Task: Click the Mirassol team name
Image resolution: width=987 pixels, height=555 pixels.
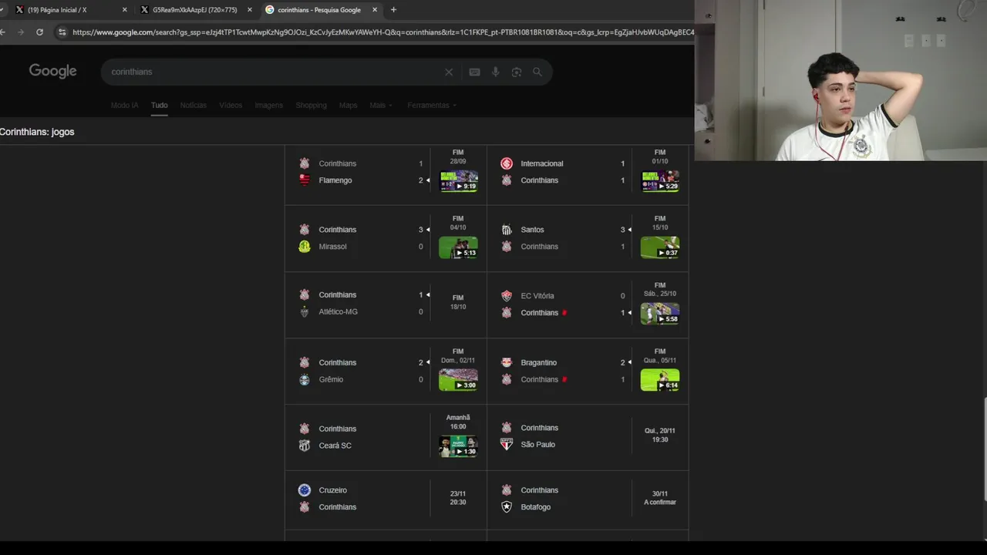Action: [332, 247]
